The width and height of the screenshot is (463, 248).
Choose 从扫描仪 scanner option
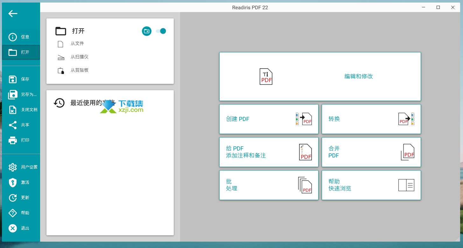pos(80,57)
